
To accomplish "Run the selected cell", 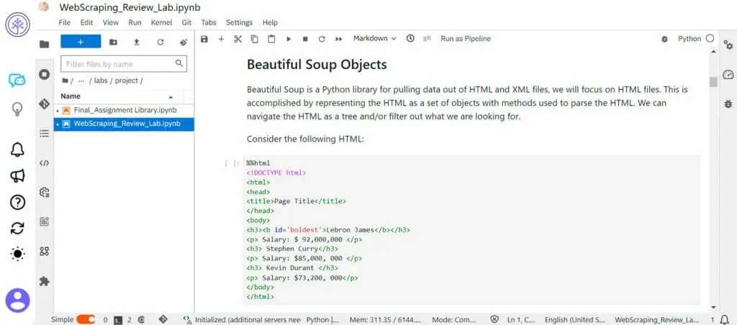I will coord(289,39).
